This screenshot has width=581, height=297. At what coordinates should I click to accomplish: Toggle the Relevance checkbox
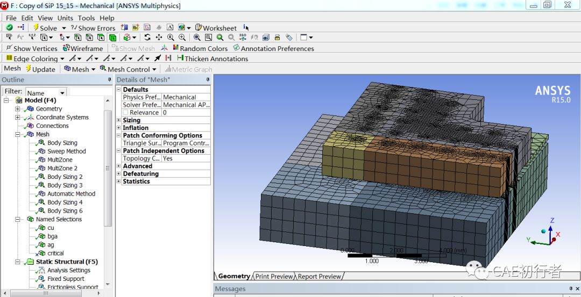click(125, 112)
